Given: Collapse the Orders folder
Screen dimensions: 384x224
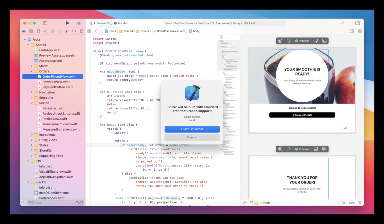Looking at the screenshot, I should [x=32, y=71].
